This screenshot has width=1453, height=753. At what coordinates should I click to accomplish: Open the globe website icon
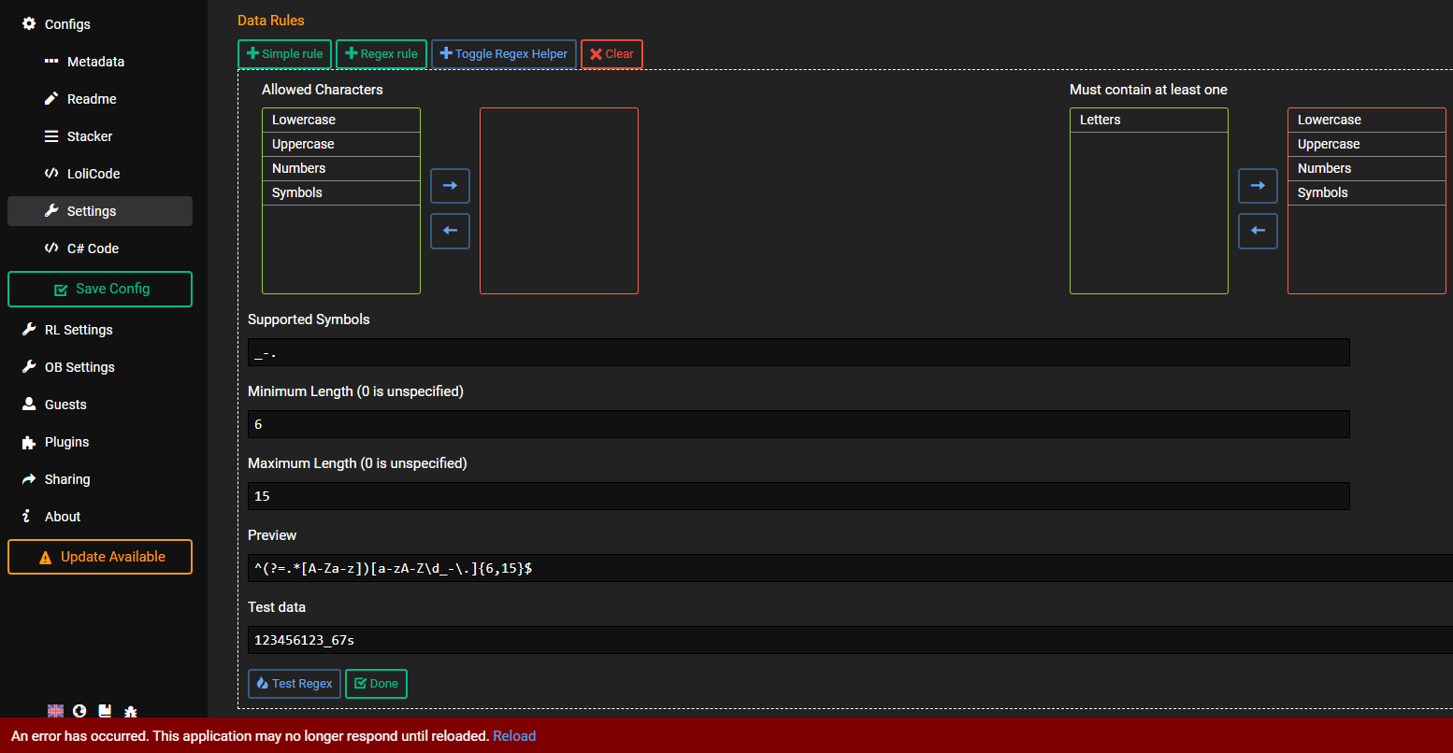pos(79,711)
